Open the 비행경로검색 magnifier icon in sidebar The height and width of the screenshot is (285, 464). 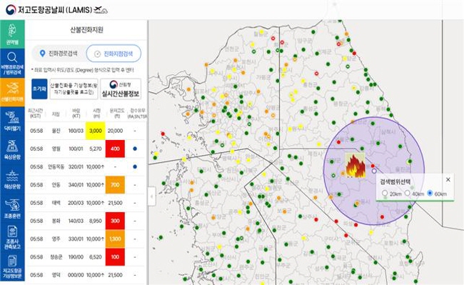(12, 62)
